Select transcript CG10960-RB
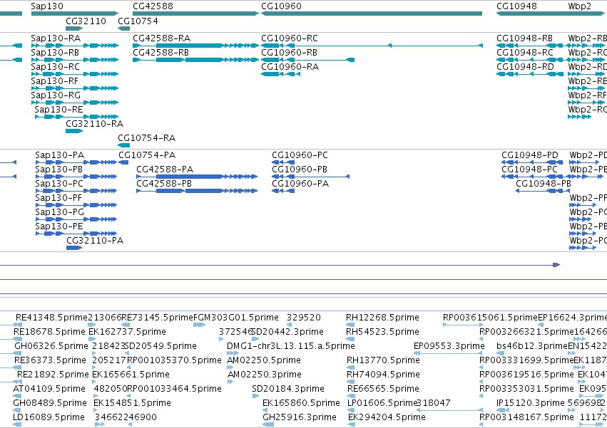607x428 pixels. point(290,53)
